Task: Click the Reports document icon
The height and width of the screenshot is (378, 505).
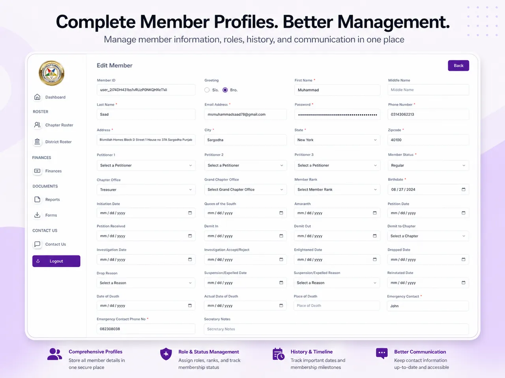Action: [x=37, y=199]
